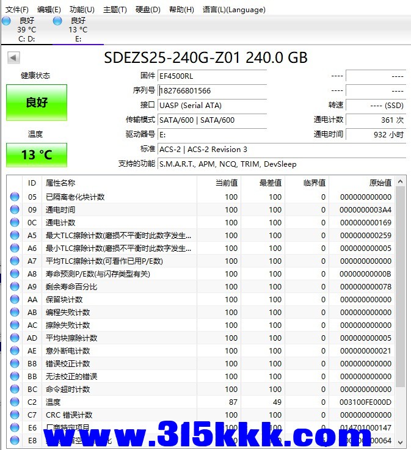The image size is (411, 450).
Task: Click the power-on count value 361 次
Action: (376, 120)
